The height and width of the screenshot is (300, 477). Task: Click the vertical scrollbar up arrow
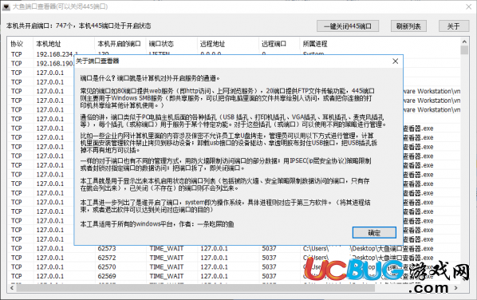pos(464,41)
